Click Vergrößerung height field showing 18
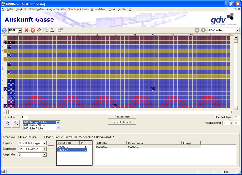The image size is (242, 175). click(237, 123)
